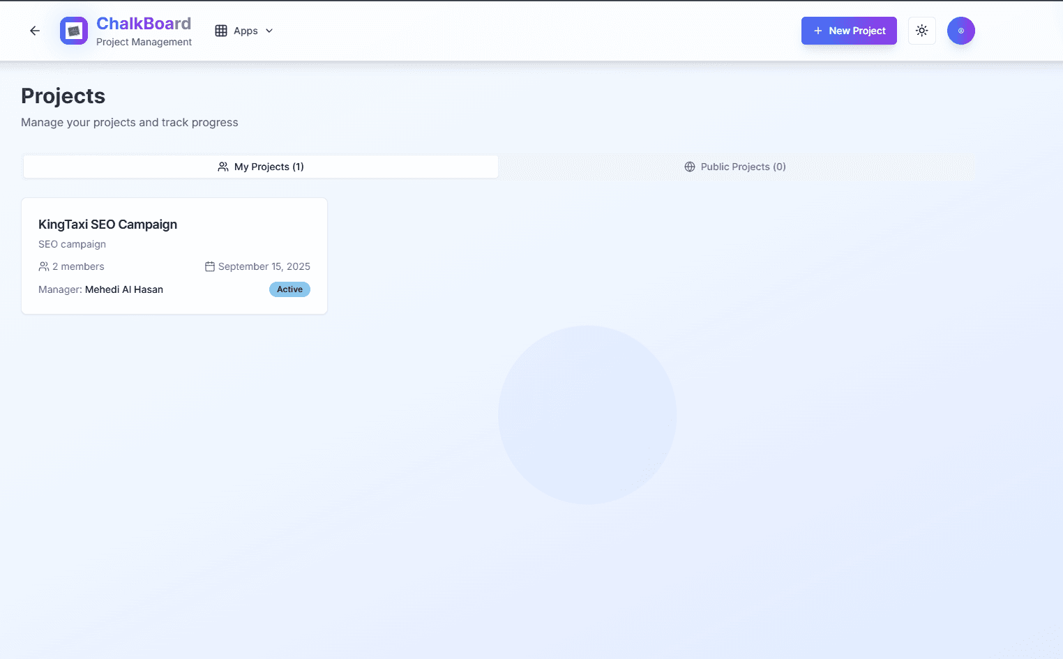Click the September 15, 2025 date
The width and height of the screenshot is (1063, 659).
pyautogui.click(x=264, y=266)
